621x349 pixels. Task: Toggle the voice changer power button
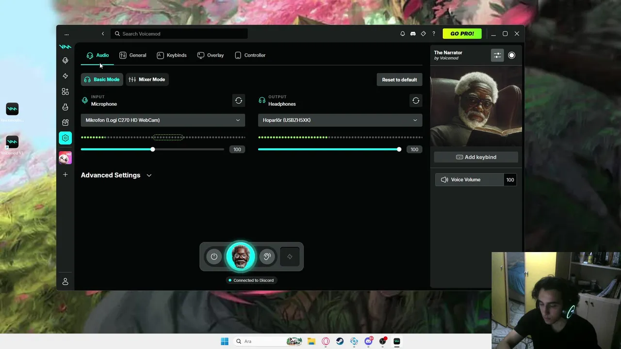[x=214, y=256]
